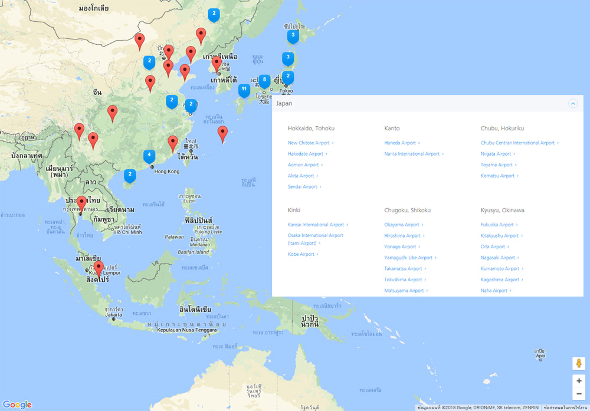Screen dimensions: 590x411
Task: Open New Chitose Airport link
Action: (309, 143)
